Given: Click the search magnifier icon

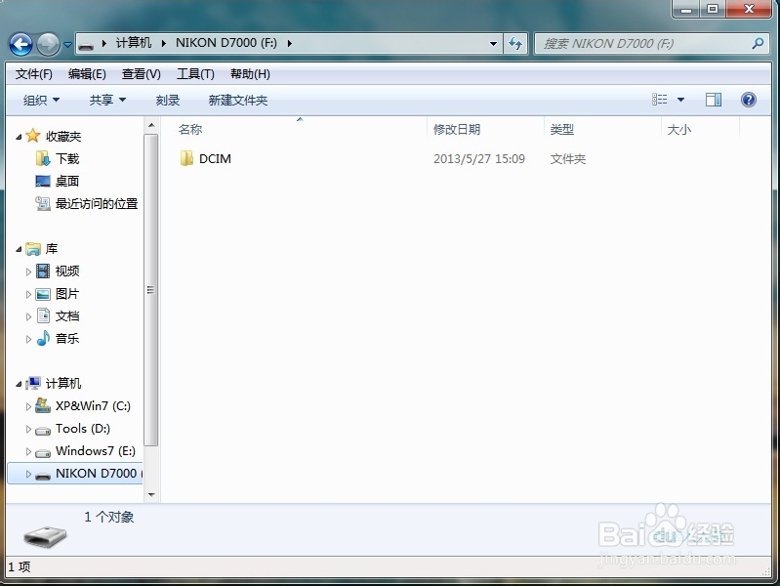Looking at the screenshot, I should pos(758,43).
